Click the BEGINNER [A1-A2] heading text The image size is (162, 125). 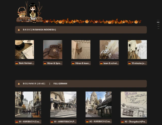[34, 84]
